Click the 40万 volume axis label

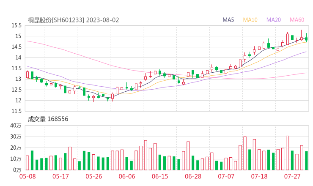tap(16, 126)
